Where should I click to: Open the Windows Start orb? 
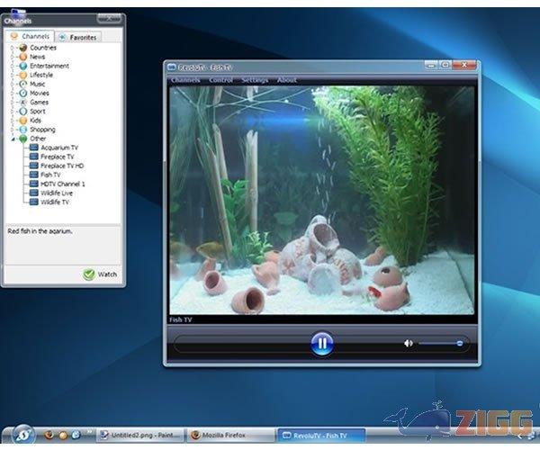point(22,434)
